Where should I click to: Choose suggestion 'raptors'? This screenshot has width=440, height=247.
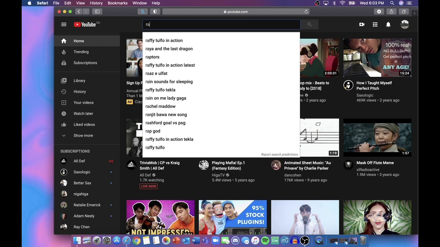coord(221,57)
